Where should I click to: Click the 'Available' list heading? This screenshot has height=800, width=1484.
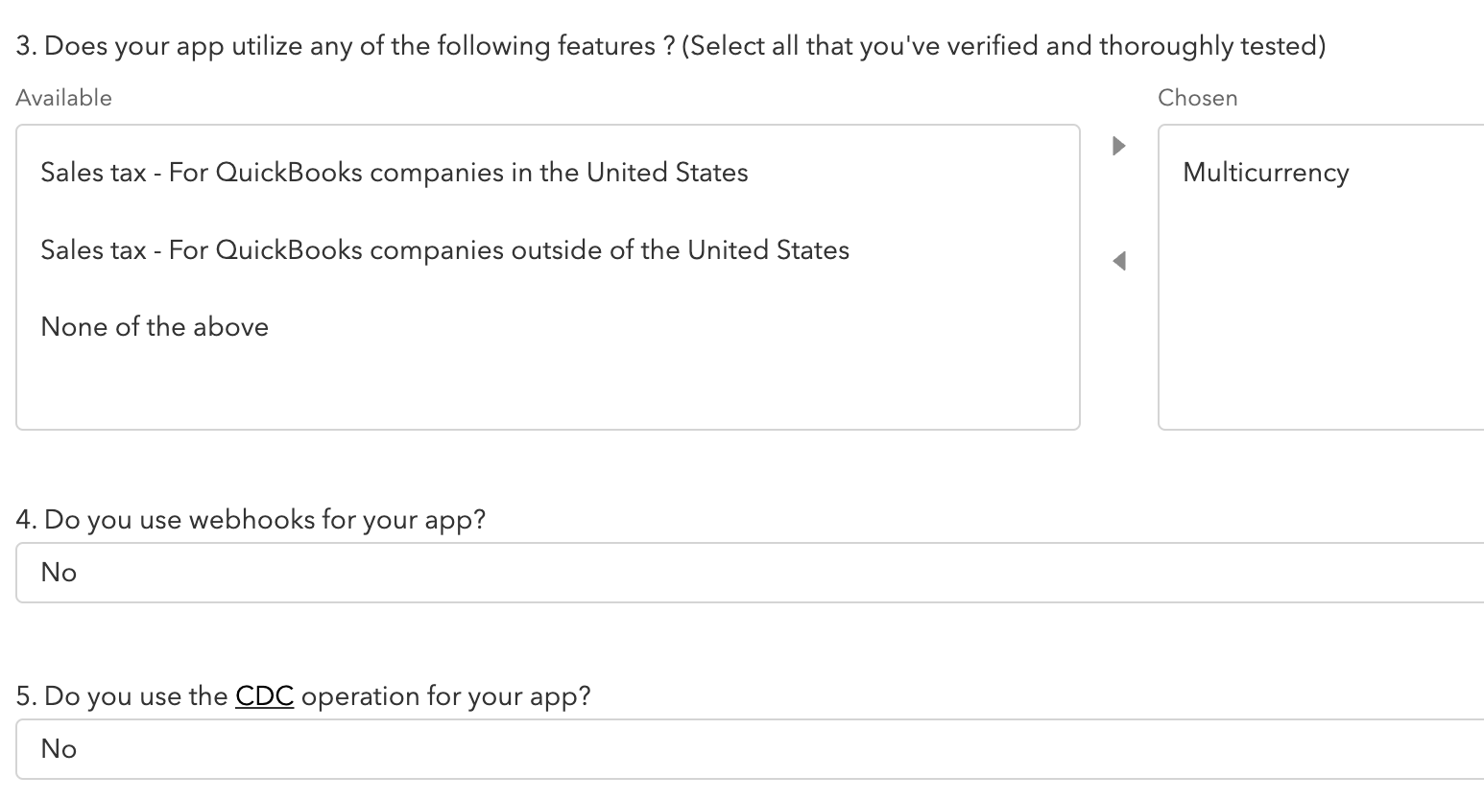click(x=63, y=98)
